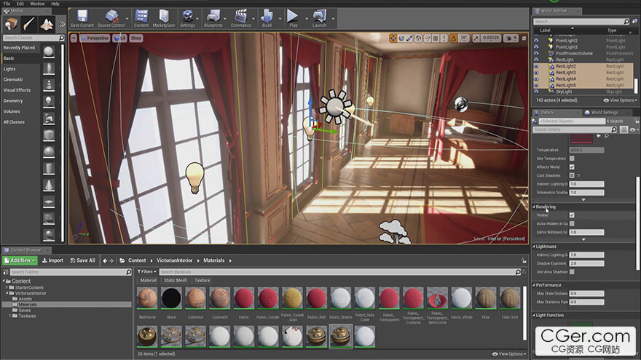Enable the Use Temperature checkbox
641x360 pixels.
pyautogui.click(x=572, y=158)
